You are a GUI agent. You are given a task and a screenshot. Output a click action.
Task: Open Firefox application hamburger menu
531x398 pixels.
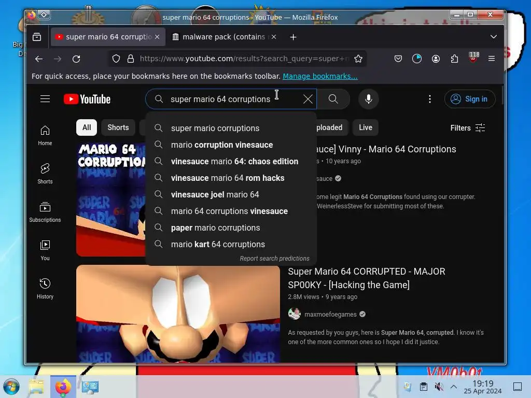(492, 59)
